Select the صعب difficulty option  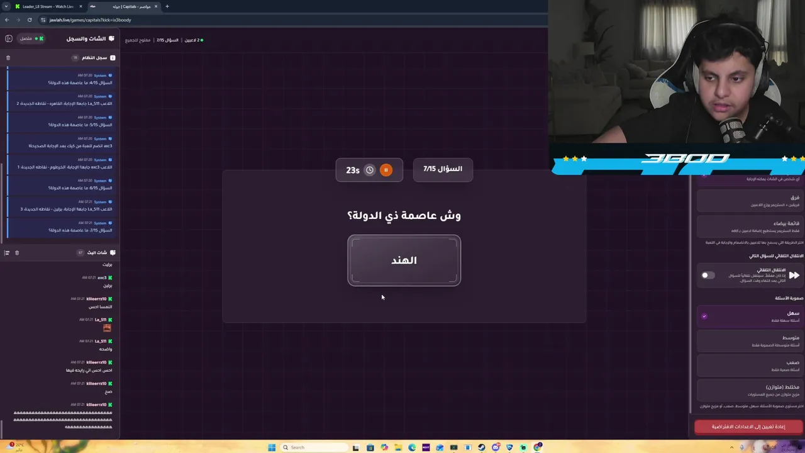[750, 366]
